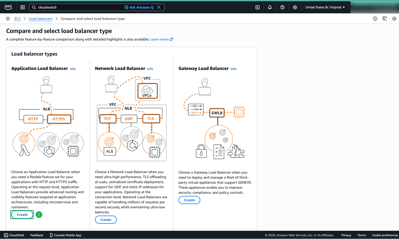Click the breadcrumb text "Compare and select load balancer type"
The image size is (399, 239).
(93, 19)
